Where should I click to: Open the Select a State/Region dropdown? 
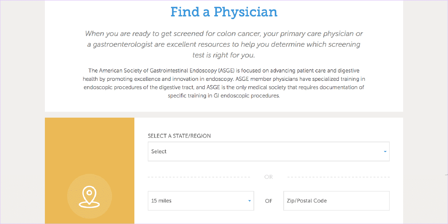coord(268,151)
